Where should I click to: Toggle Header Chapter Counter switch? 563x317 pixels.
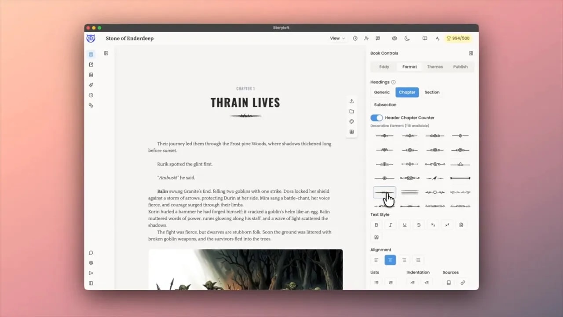point(377,118)
